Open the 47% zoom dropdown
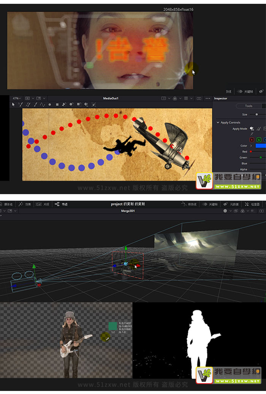 (x=17, y=98)
